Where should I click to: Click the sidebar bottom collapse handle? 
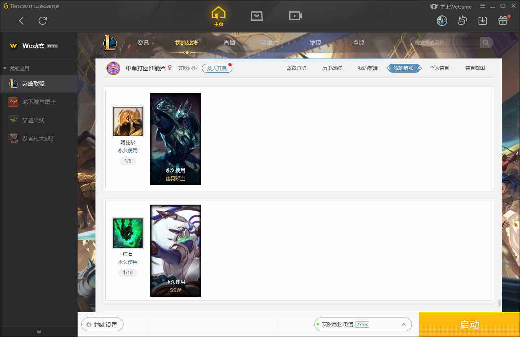[39, 331]
